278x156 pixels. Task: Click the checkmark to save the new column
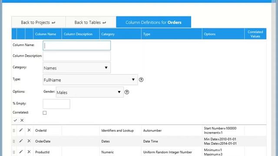[x=15, y=120]
